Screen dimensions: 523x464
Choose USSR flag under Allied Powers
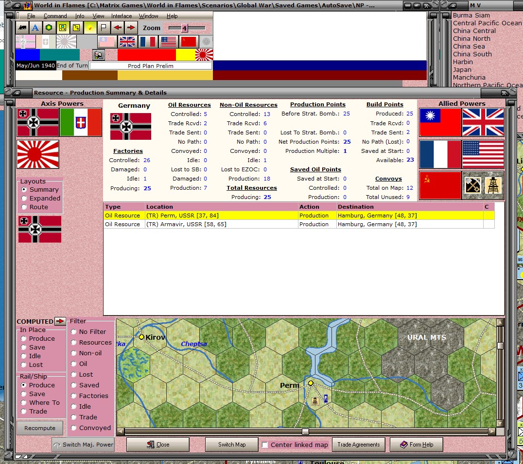click(x=440, y=185)
